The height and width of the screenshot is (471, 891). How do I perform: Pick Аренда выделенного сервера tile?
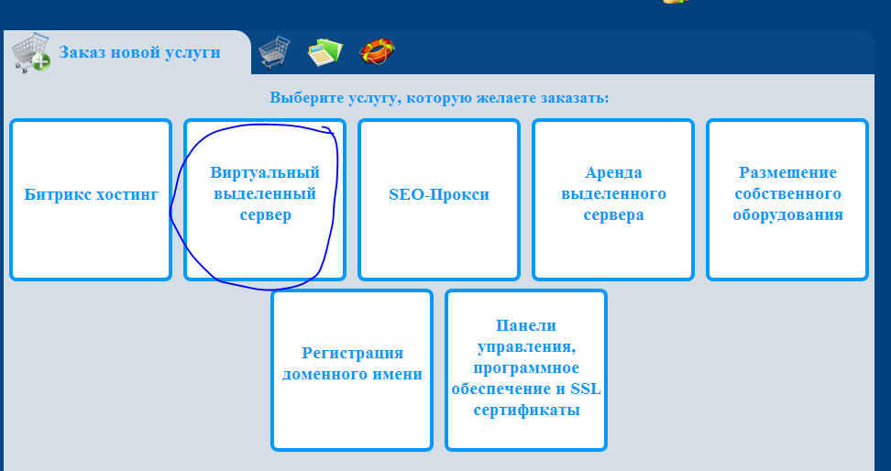[x=613, y=200]
